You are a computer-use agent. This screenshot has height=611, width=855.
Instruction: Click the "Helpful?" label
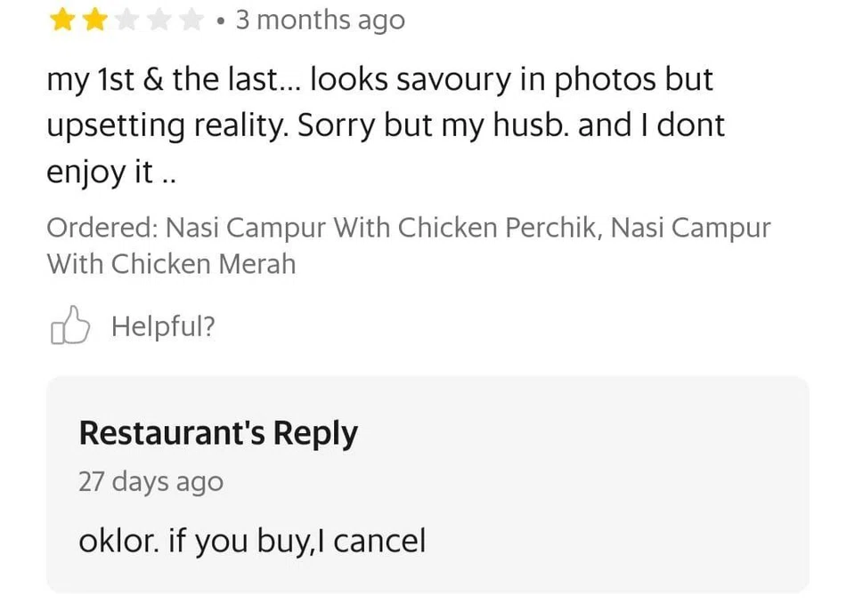(163, 327)
